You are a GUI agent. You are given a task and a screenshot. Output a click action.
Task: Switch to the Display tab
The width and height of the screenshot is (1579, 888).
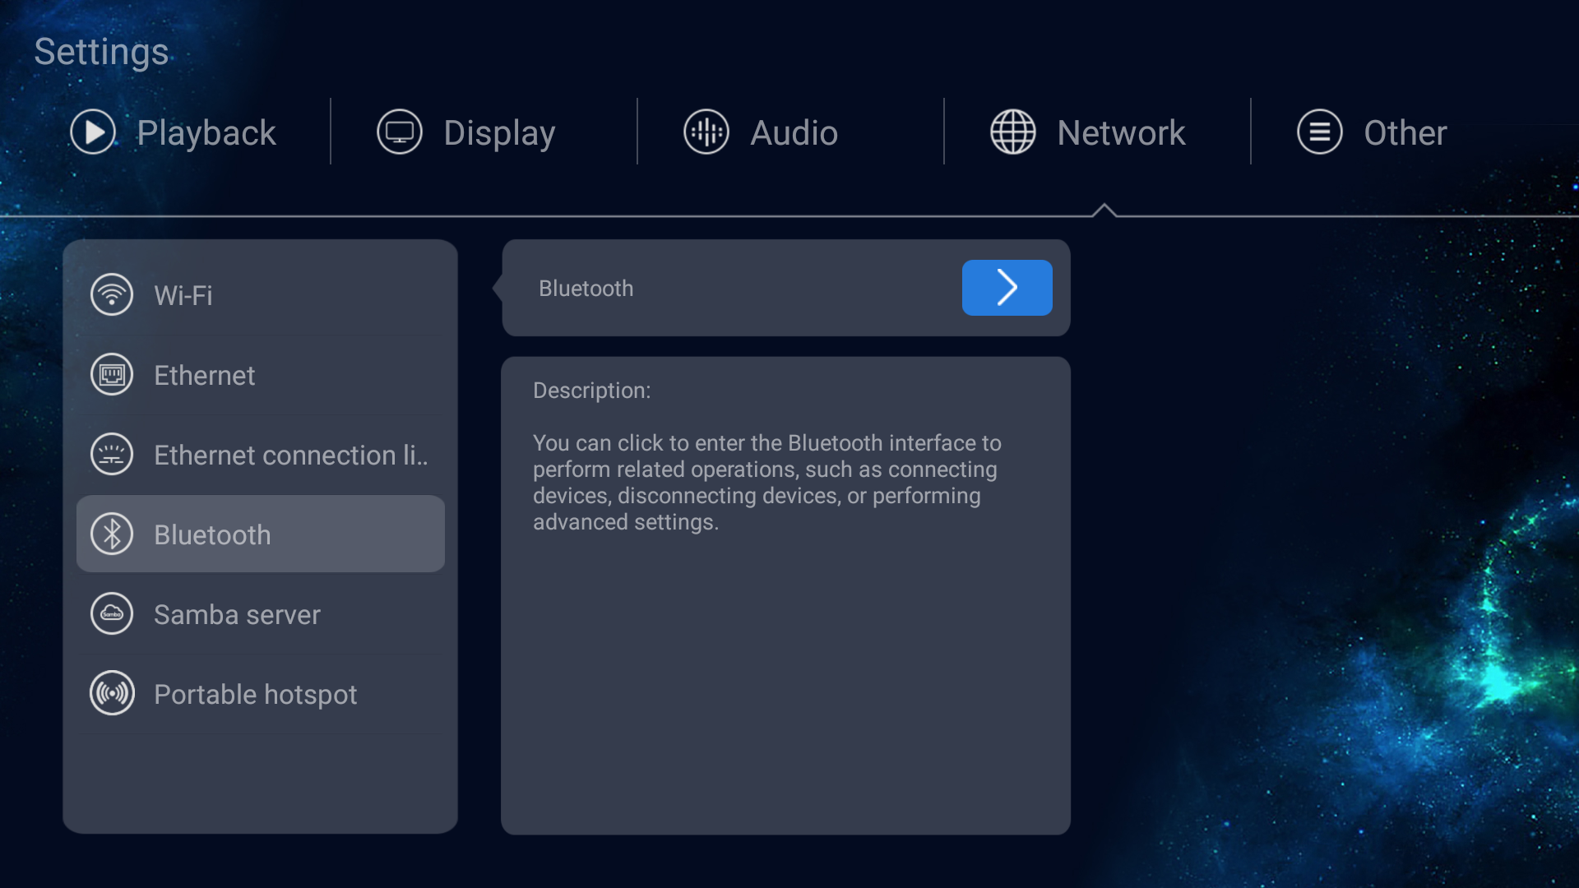pyautogui.click(x=466, y=132)
